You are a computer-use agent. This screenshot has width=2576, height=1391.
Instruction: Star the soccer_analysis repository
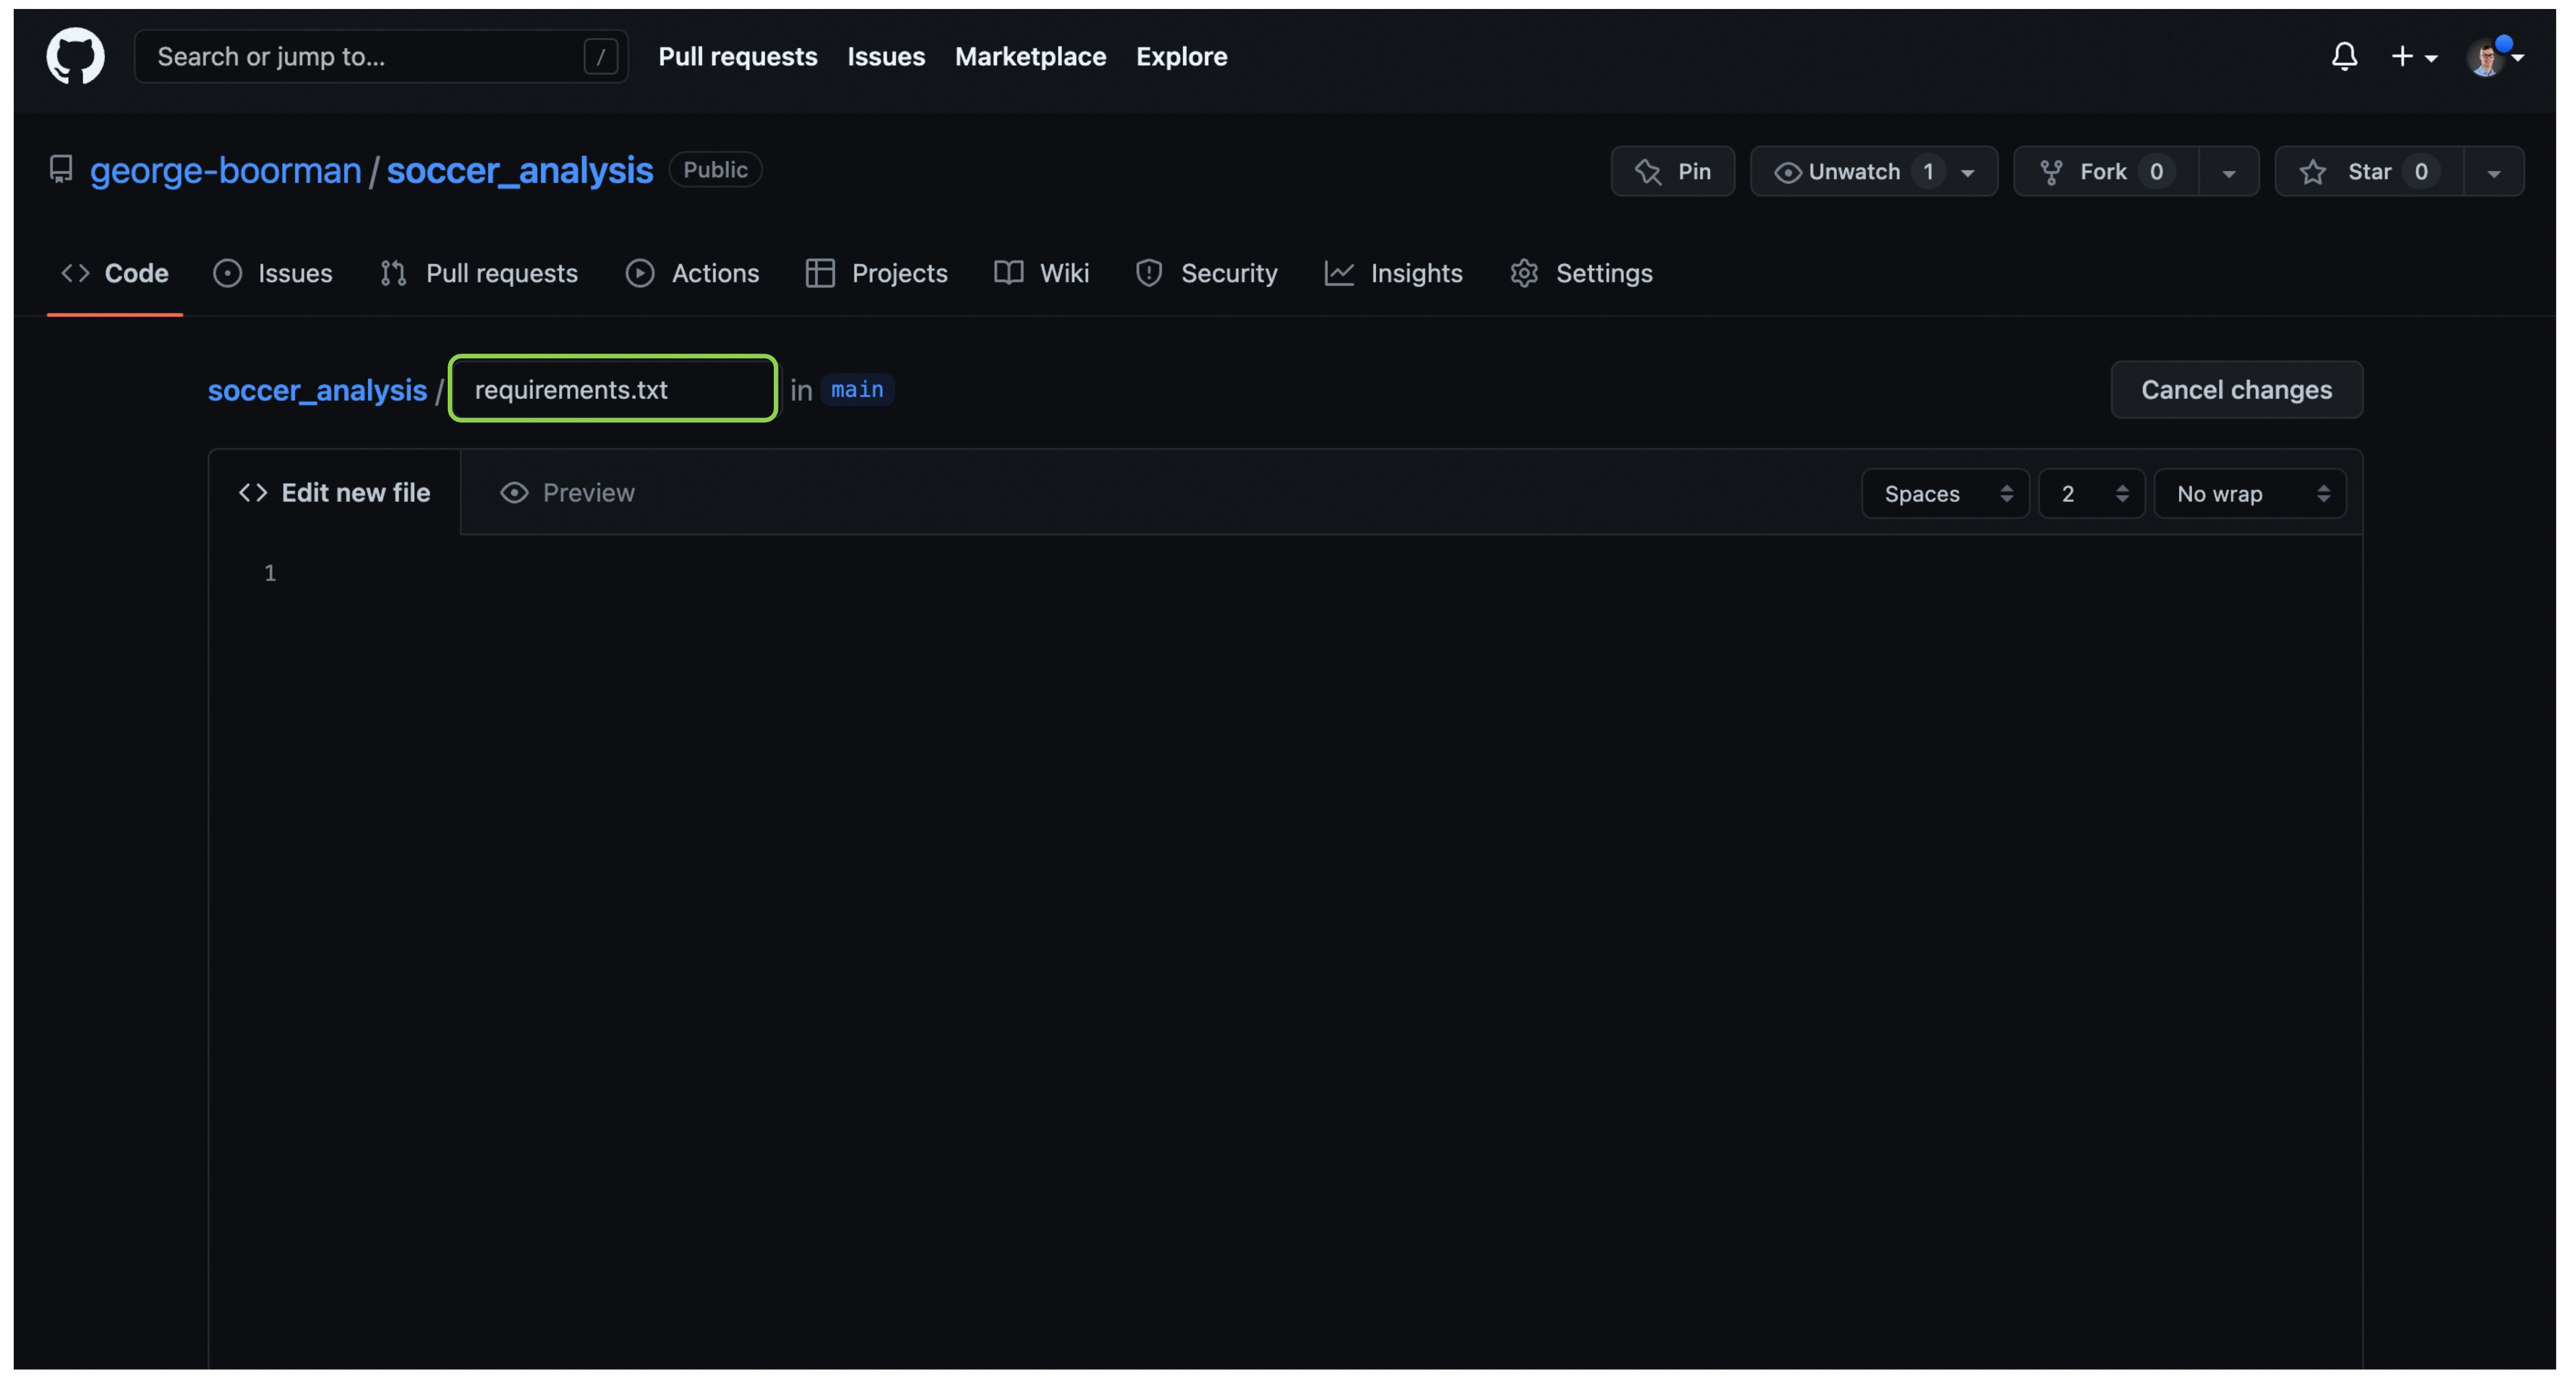coord(2369,171)
